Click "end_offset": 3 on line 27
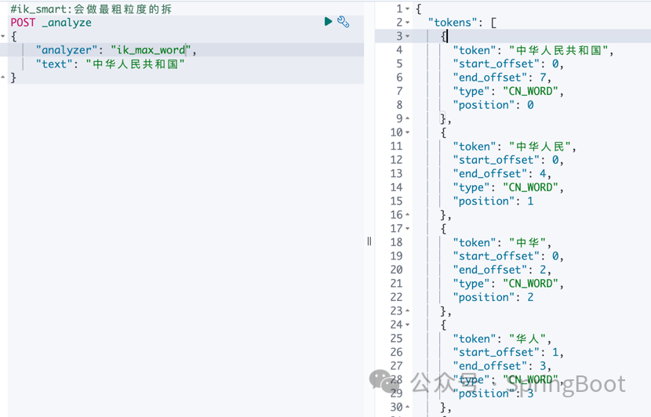The image size is (651, 417). pos(500,366)
